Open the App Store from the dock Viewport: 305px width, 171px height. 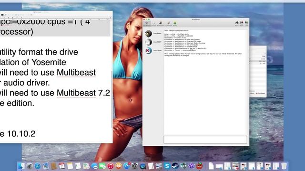tap(127, 166)
